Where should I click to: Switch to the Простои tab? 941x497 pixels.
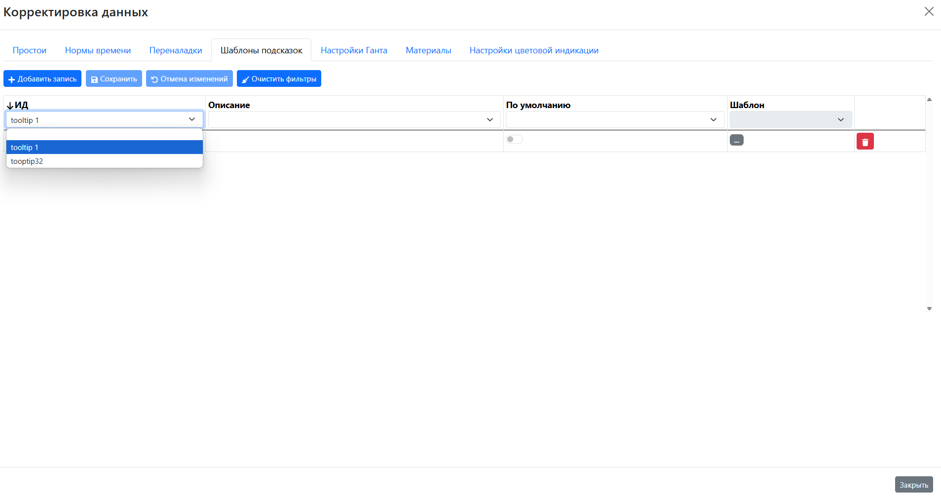[30, 50]
